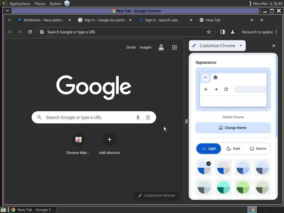Close the Customize Chrome side panel
Viewport: 284px width, 213px height.
(274, 46)
